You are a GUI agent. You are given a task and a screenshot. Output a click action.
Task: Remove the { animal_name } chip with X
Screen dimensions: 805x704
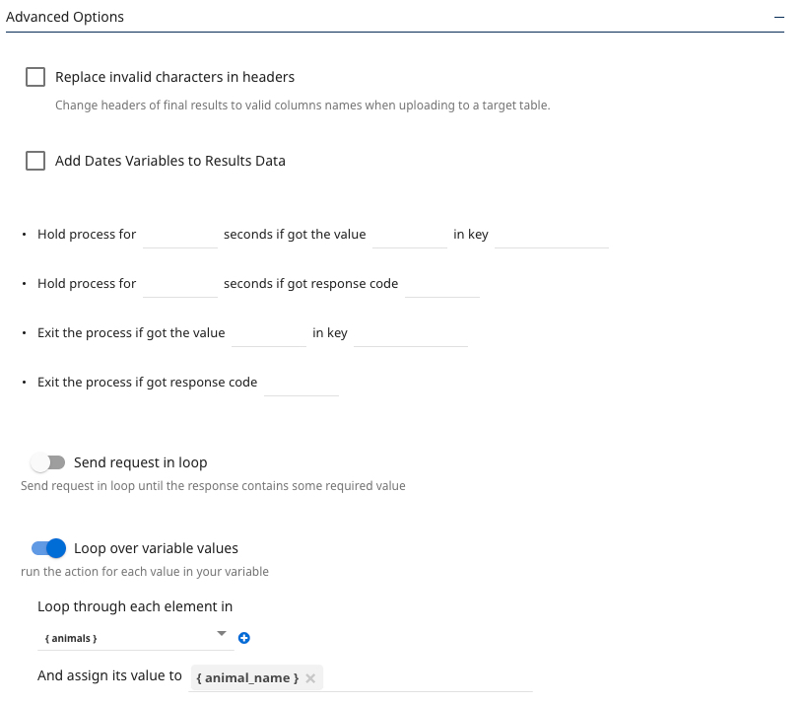click(310, 678)
